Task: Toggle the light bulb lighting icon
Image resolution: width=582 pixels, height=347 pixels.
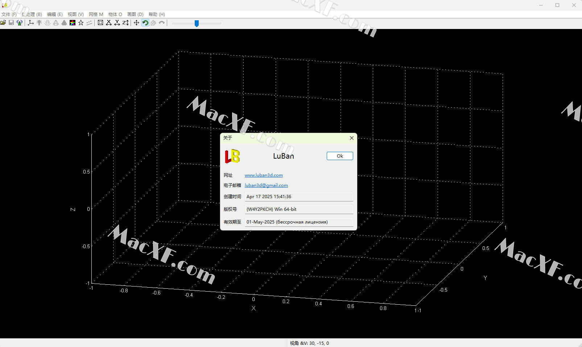Action: (39, 23)
